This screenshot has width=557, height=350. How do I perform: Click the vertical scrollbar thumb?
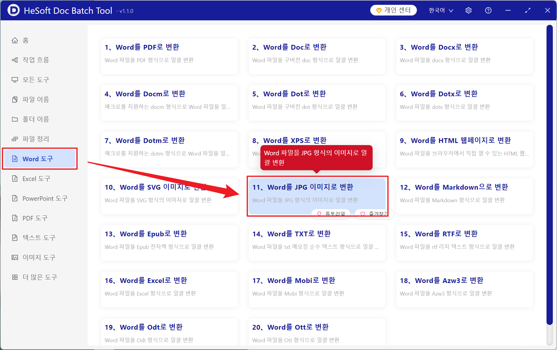point(550,175)
